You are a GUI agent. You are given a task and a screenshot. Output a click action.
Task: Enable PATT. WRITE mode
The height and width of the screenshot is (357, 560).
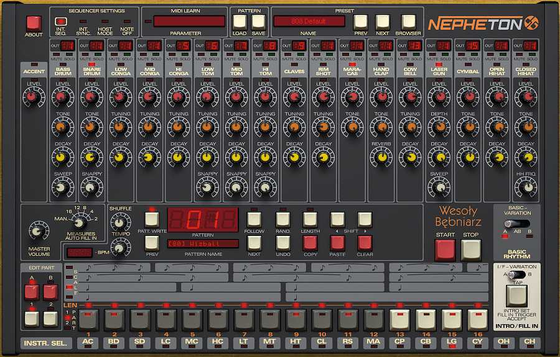pyautogui.click(x=152, y=219)
